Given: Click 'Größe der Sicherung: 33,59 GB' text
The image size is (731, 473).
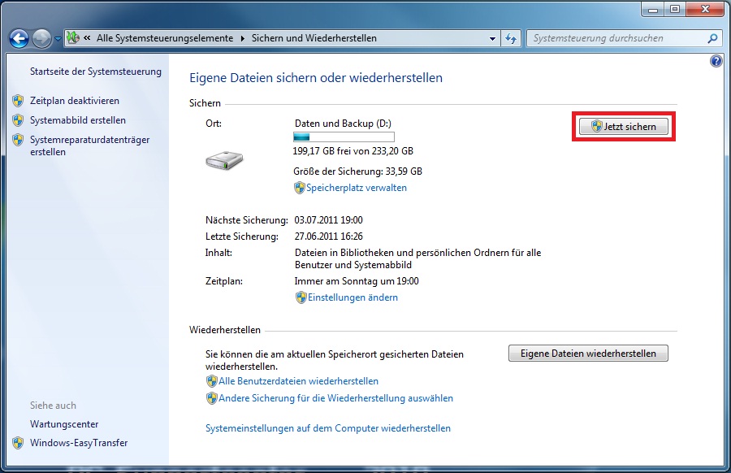Looking at the screenshot, I should coord(357,171).
